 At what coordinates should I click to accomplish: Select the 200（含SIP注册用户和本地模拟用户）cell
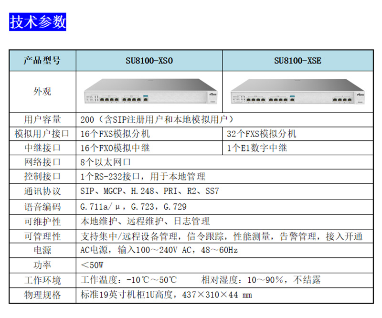pyautogui.click(x=224, y=120)
